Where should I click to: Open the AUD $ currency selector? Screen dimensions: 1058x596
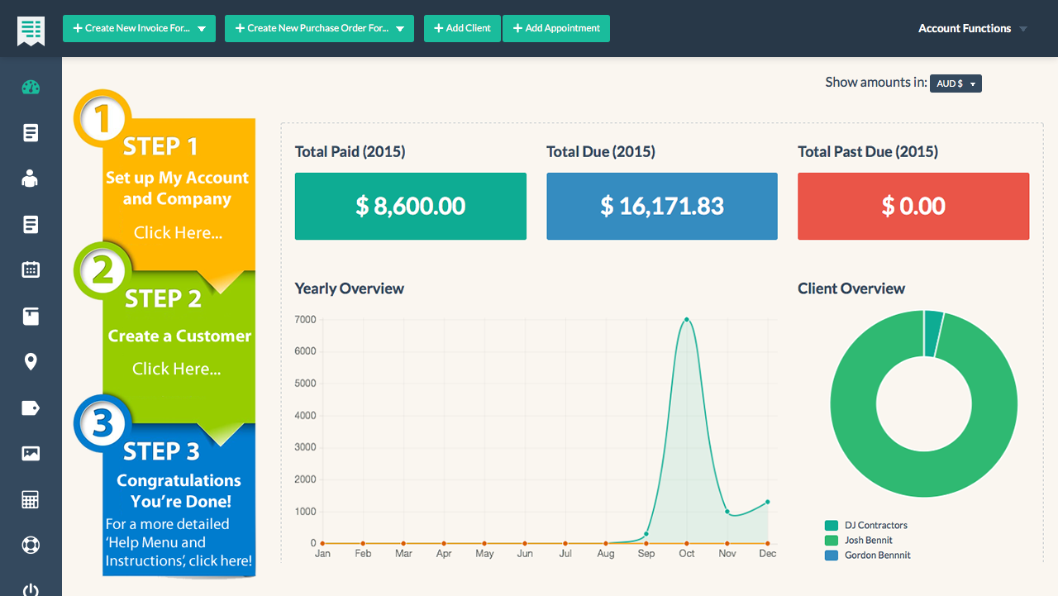click(x=956, y=83)
